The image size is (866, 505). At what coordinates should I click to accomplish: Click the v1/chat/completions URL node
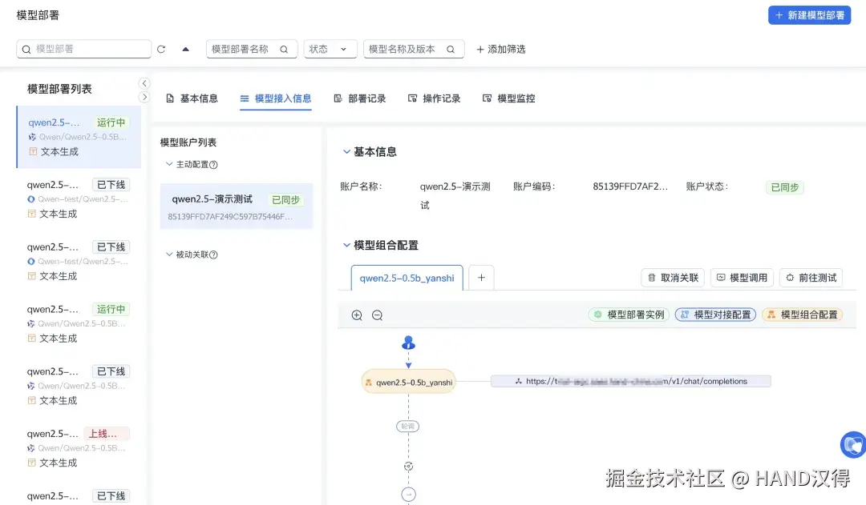tap(631, 381)
